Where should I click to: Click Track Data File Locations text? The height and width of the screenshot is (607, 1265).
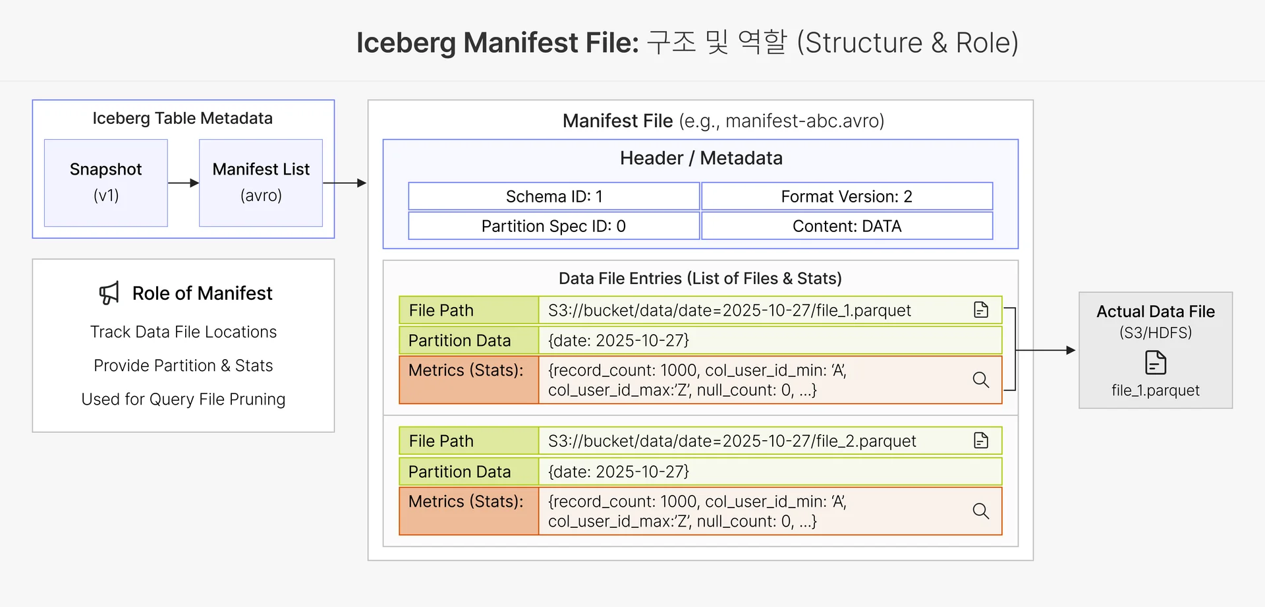click(183, 332)
